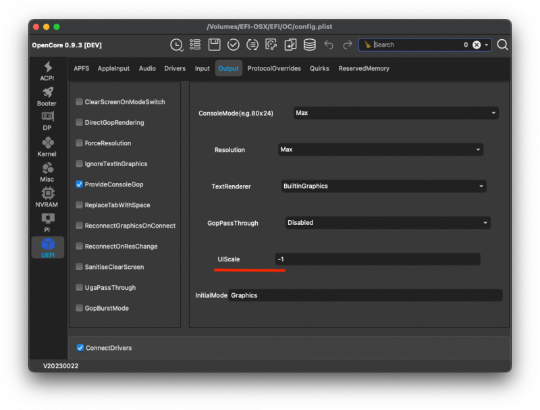
Task: Open the GopPassThrough dropdown
Action: point(387,222)
